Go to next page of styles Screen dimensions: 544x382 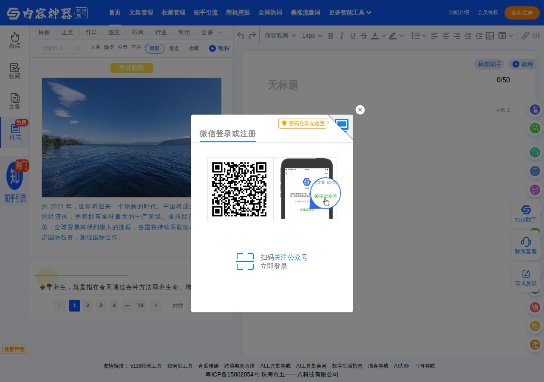156,305
